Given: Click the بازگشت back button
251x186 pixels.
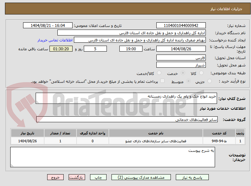Looking at the screenshot, I should click(77, 177).
